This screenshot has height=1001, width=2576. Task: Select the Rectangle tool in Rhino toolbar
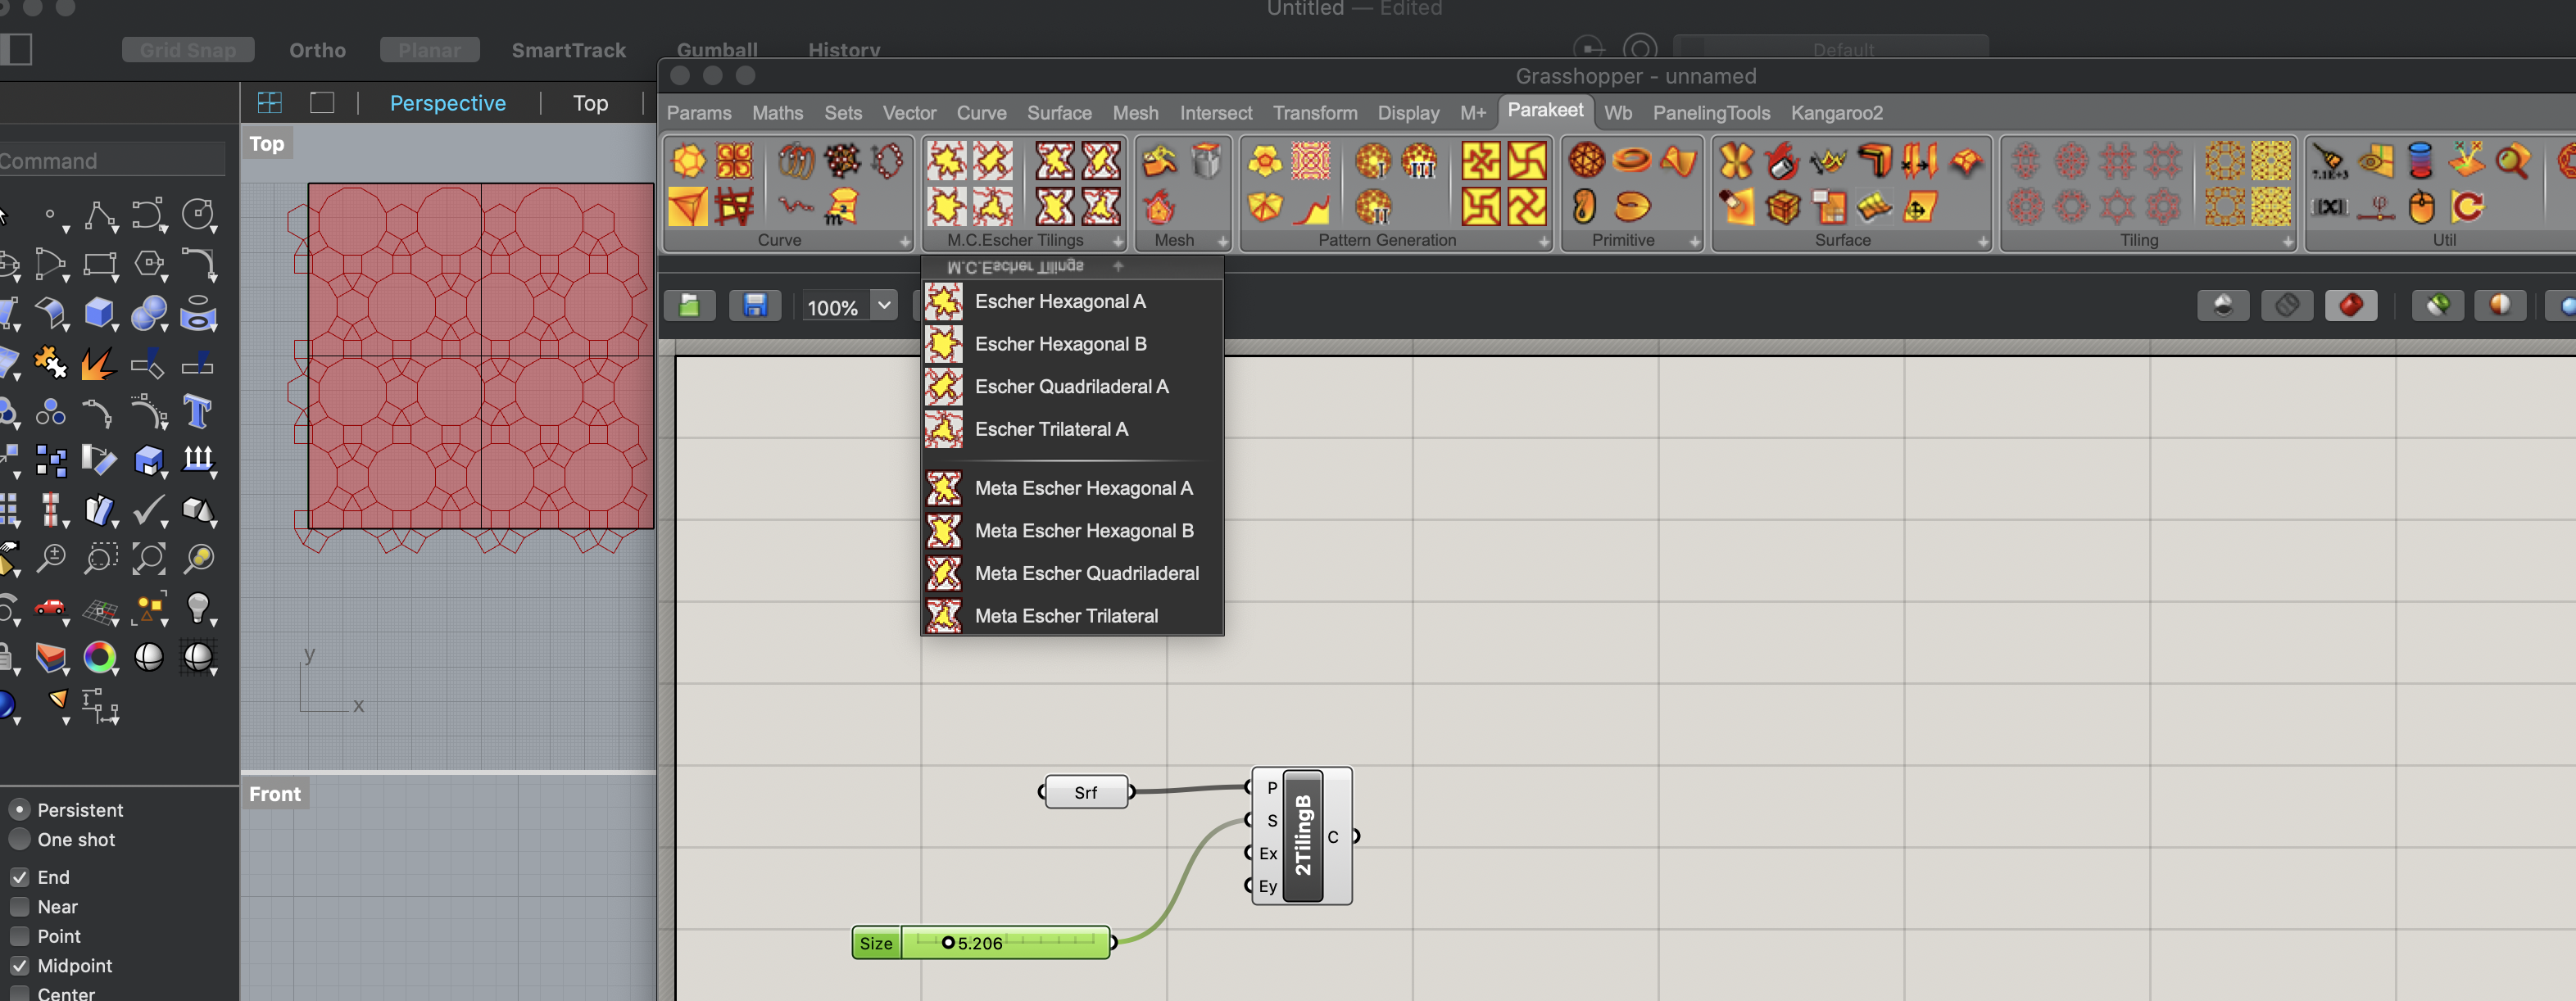[99, 264]
